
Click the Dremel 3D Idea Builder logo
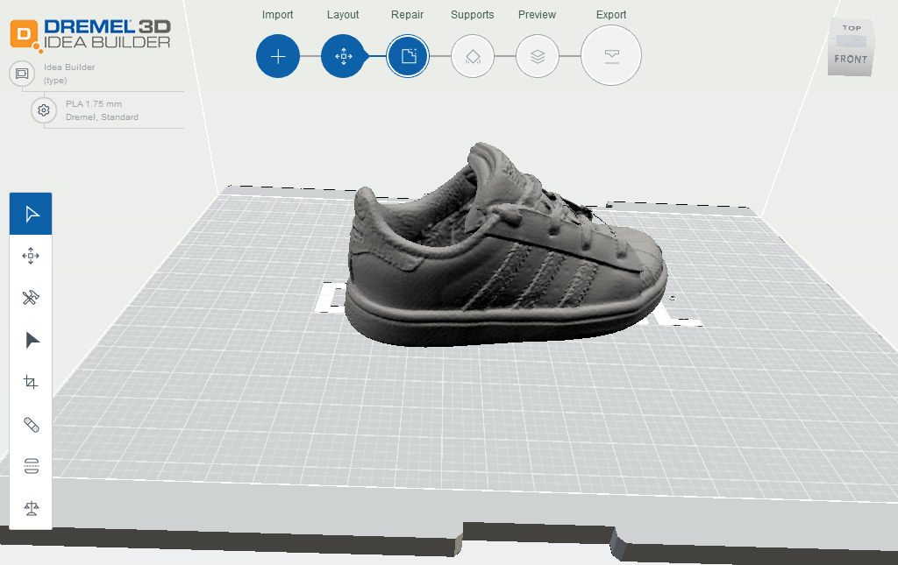(x=91, y=36)
